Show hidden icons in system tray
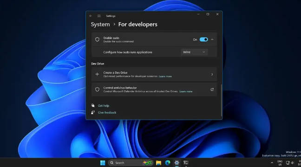This screenshot has width=301, height=167. click(x=272, y=163)
